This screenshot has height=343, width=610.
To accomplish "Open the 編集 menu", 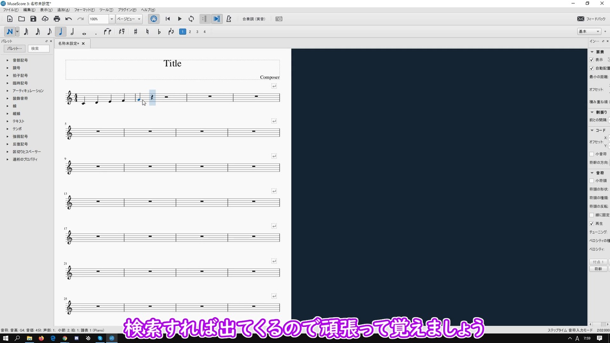I will 29,10.
